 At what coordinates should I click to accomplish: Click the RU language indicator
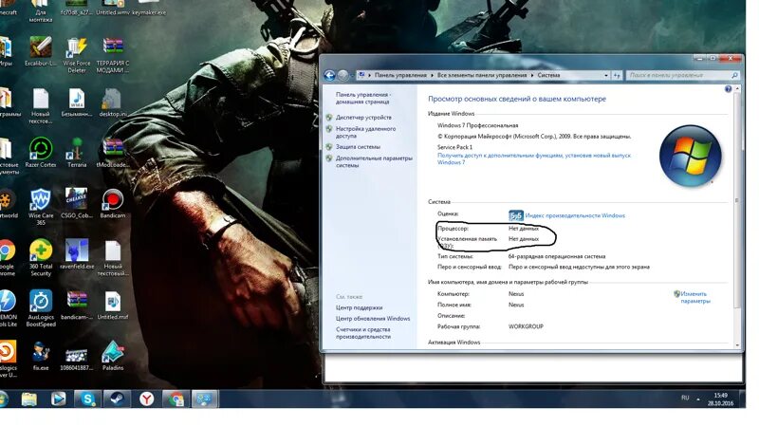[x=685, y=398]
